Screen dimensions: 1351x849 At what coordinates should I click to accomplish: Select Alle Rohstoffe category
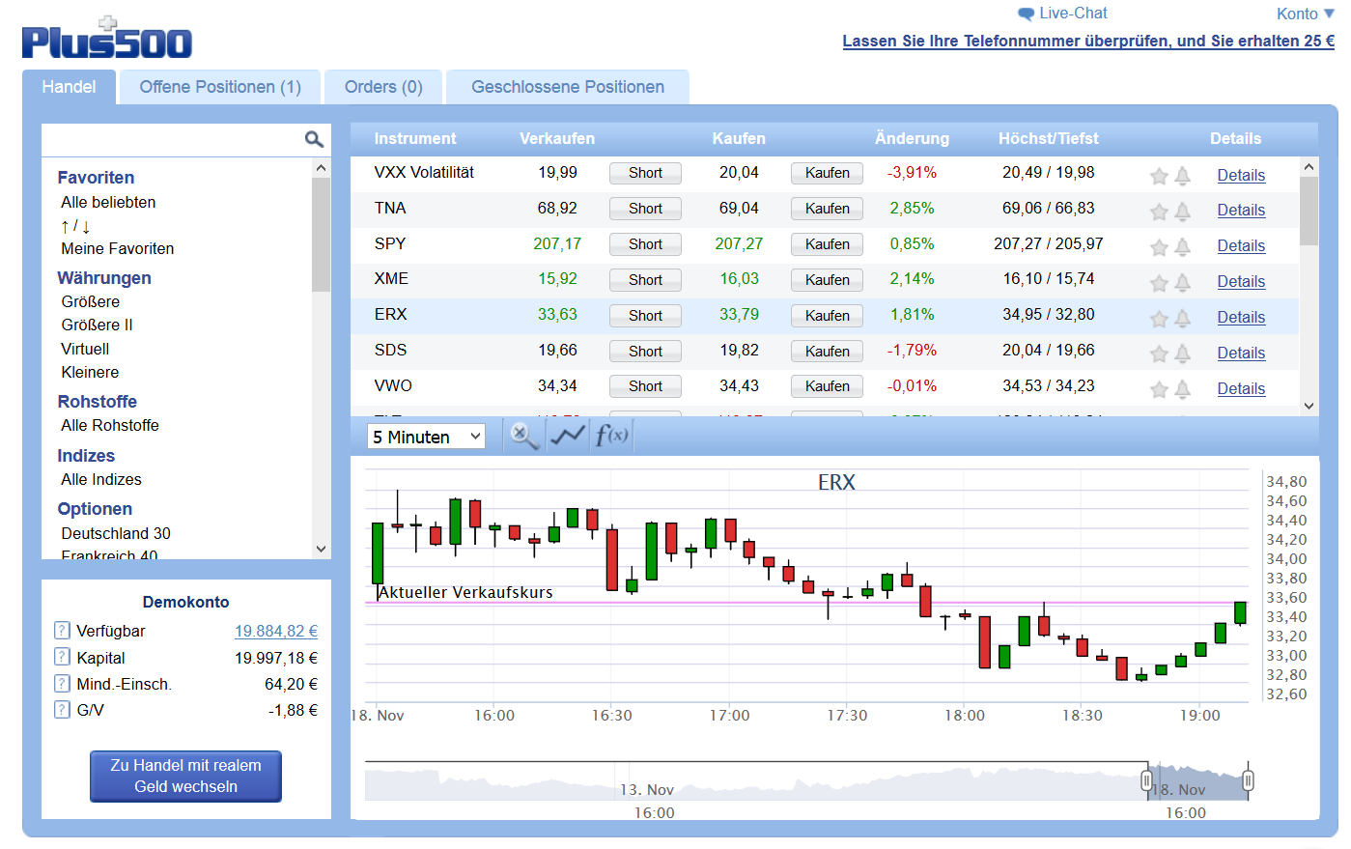point(110,425)
